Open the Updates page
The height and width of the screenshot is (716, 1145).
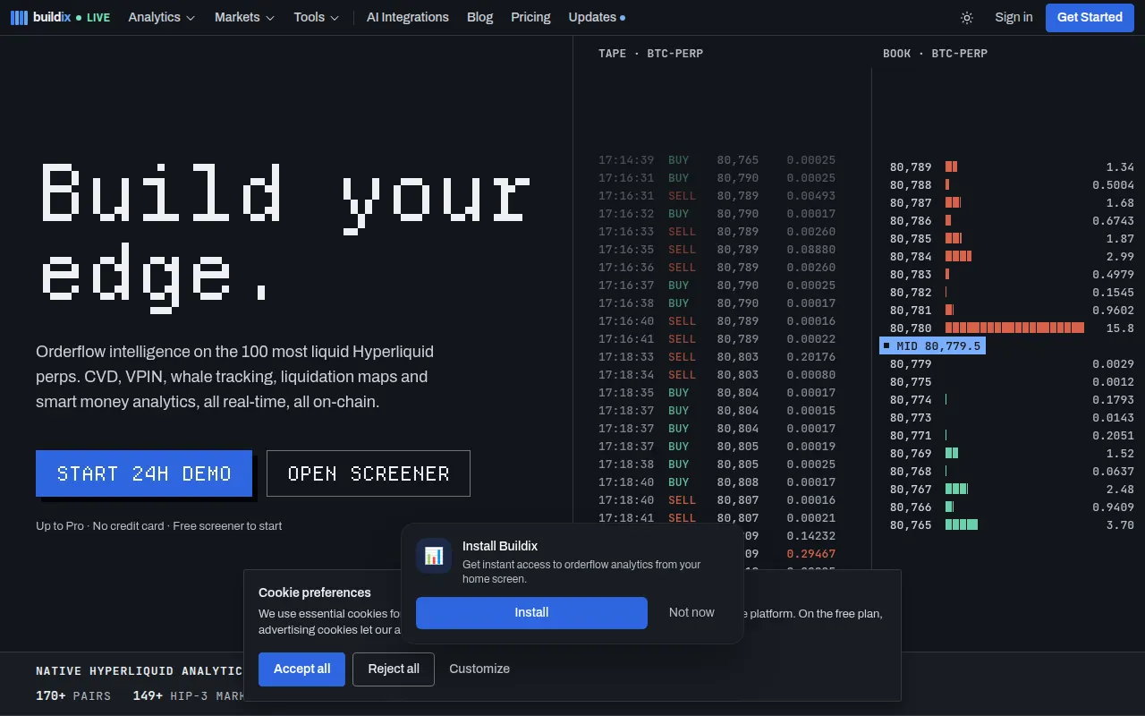597,17
